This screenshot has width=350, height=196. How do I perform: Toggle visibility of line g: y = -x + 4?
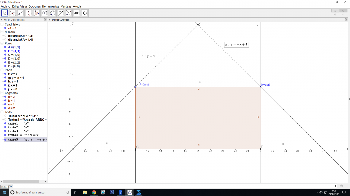[x=5, y=78]
